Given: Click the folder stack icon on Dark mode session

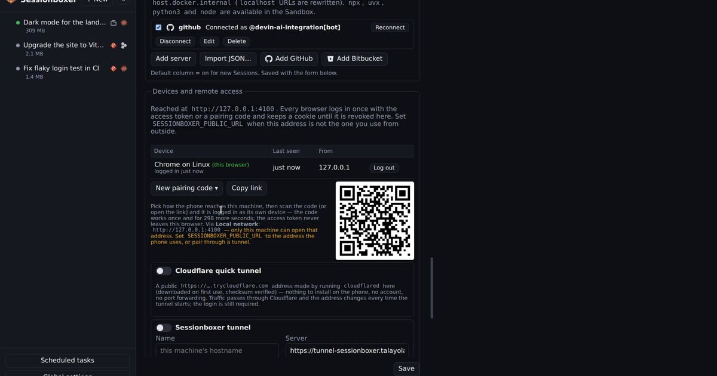Looking at the screenshot, I should [114, 23].
